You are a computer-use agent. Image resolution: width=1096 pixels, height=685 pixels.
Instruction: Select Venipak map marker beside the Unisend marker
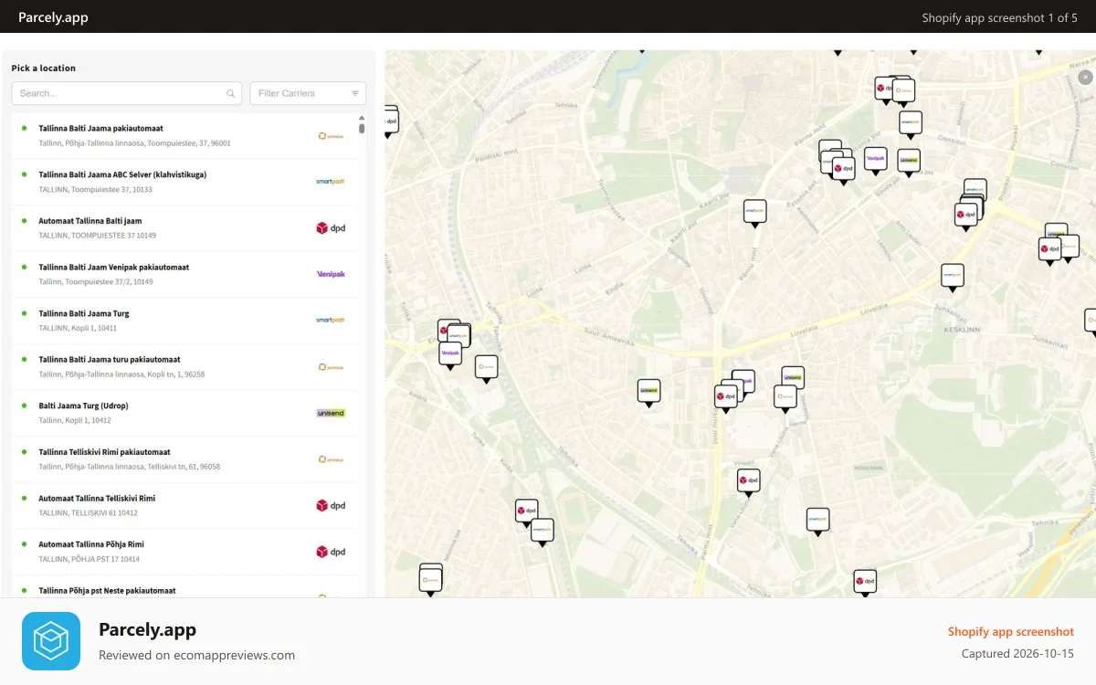(x=875, y=161)
